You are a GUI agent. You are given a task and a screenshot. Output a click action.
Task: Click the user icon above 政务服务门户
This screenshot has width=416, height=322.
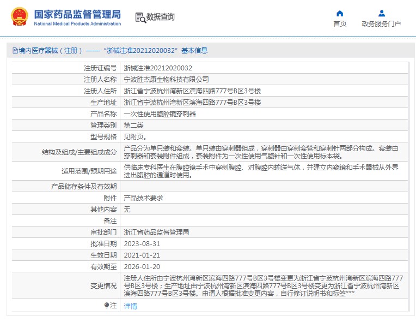382,13
